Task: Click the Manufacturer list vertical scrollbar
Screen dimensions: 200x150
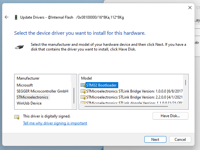Action: point(74,96)
